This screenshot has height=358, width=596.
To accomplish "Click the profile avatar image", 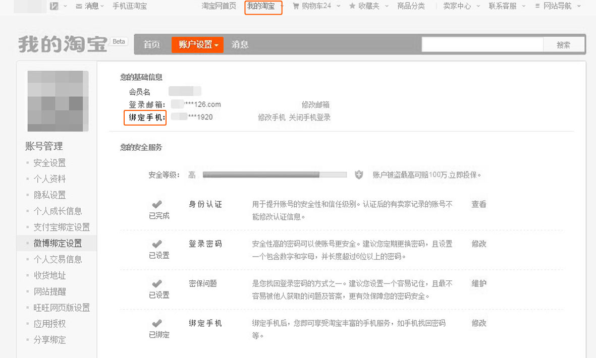I will pyautogui.click(x=58, y=101).
